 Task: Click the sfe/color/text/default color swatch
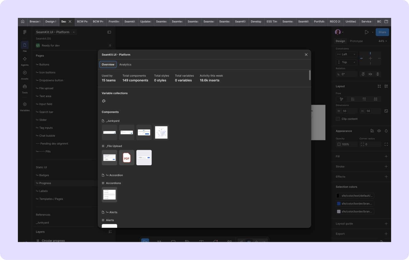(338, 196)
